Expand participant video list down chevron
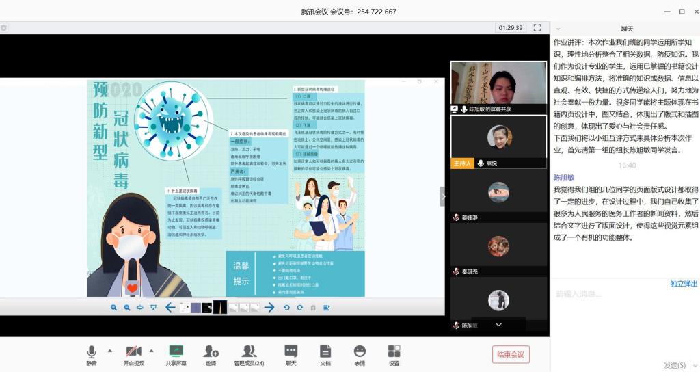This screenshot has width=700, height=372. pyautogui.click(x=498, y=325)
